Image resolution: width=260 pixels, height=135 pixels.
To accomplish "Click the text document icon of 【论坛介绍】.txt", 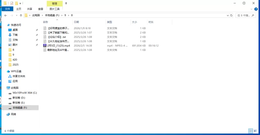I will click(x=45, y=37).
